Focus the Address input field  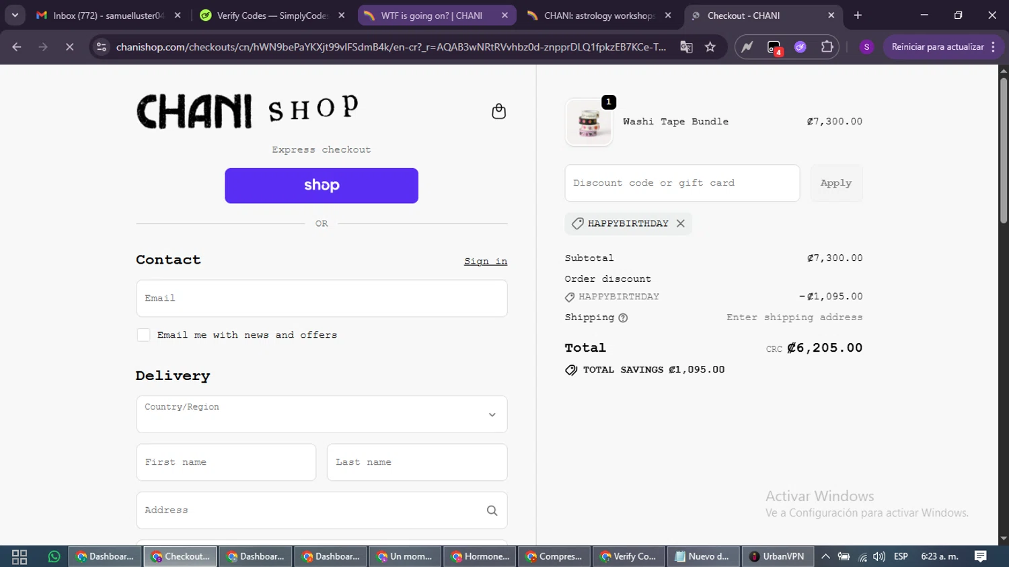tap(322, 511)
